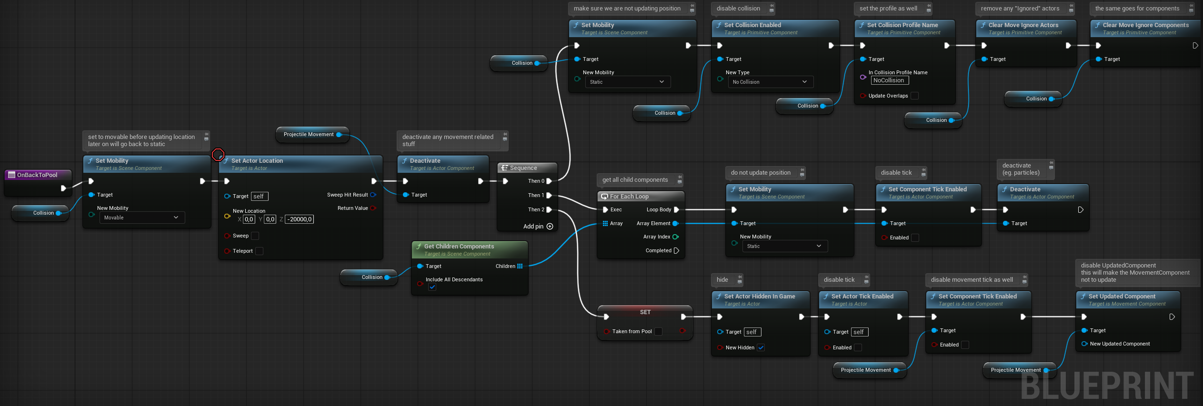Toggle the Teleport checkbox

click(260, 251)
